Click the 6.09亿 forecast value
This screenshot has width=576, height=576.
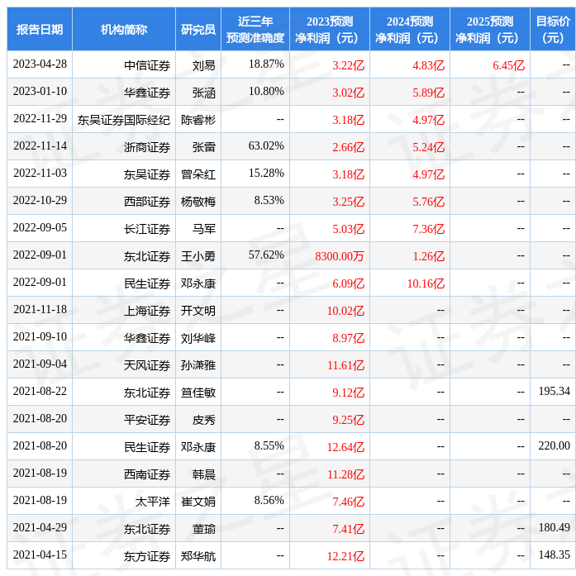coord(349,283)
